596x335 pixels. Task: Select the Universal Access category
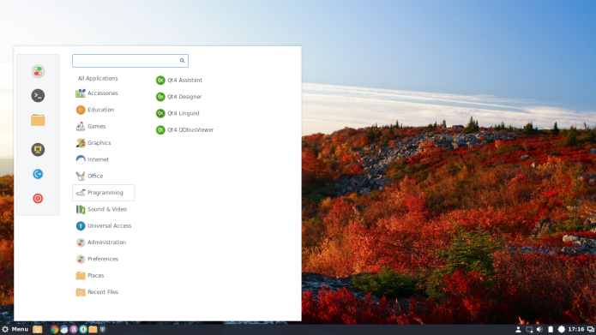click(103, 225)
